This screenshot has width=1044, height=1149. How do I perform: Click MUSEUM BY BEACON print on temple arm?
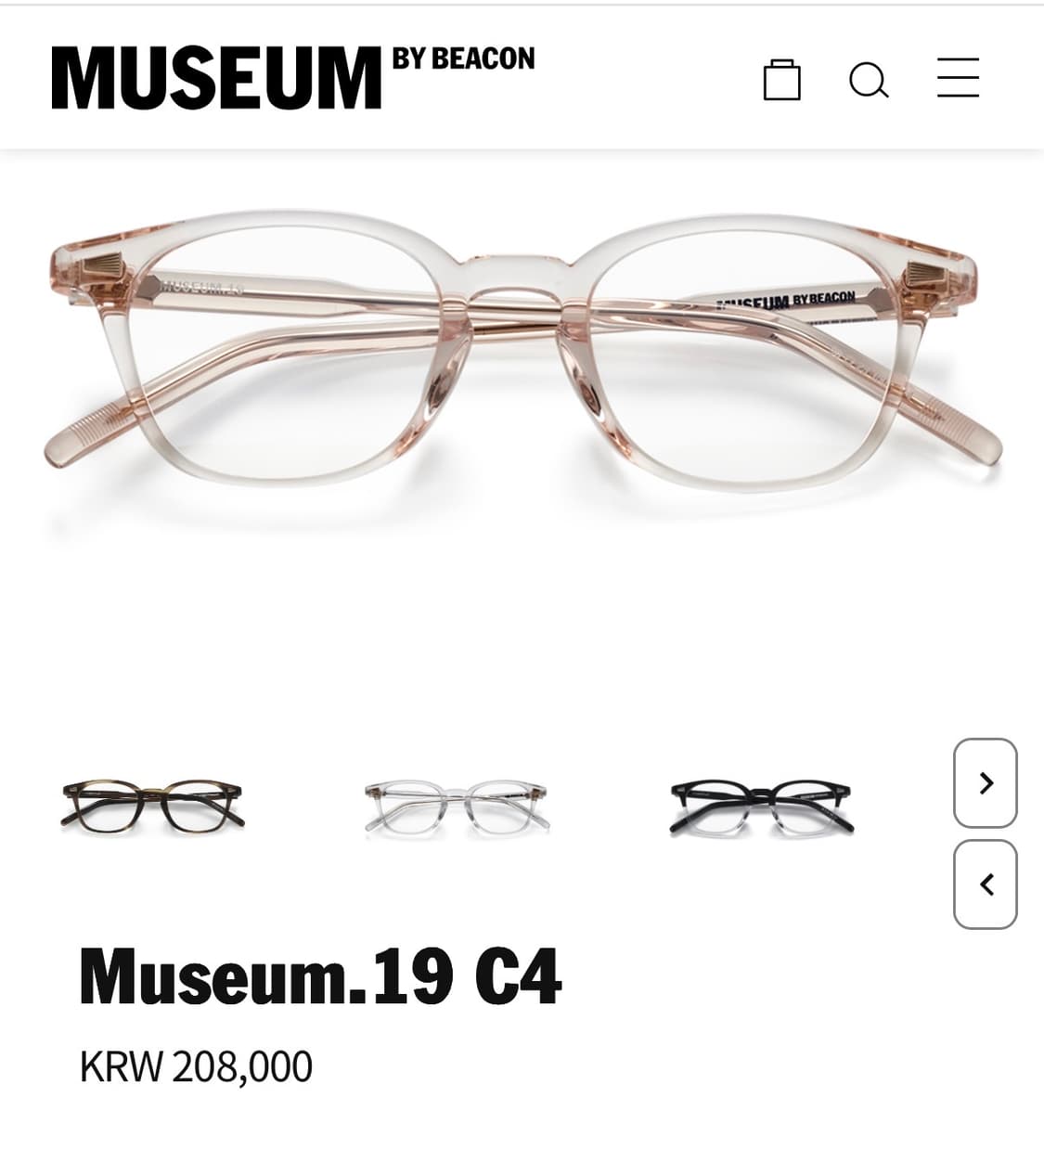[787, 300]
